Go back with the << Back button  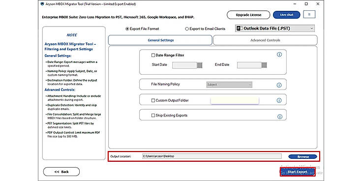coord(61,172)
